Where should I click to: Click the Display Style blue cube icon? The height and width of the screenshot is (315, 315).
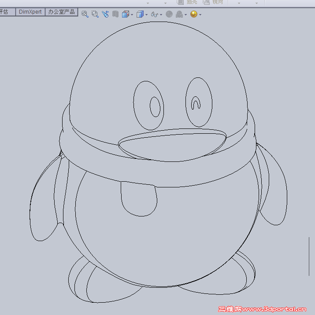coord(140,14)
